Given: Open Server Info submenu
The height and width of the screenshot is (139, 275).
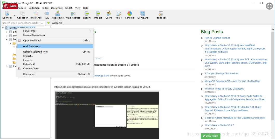Looking at the screenshot, I should click(x=55, y=31).
